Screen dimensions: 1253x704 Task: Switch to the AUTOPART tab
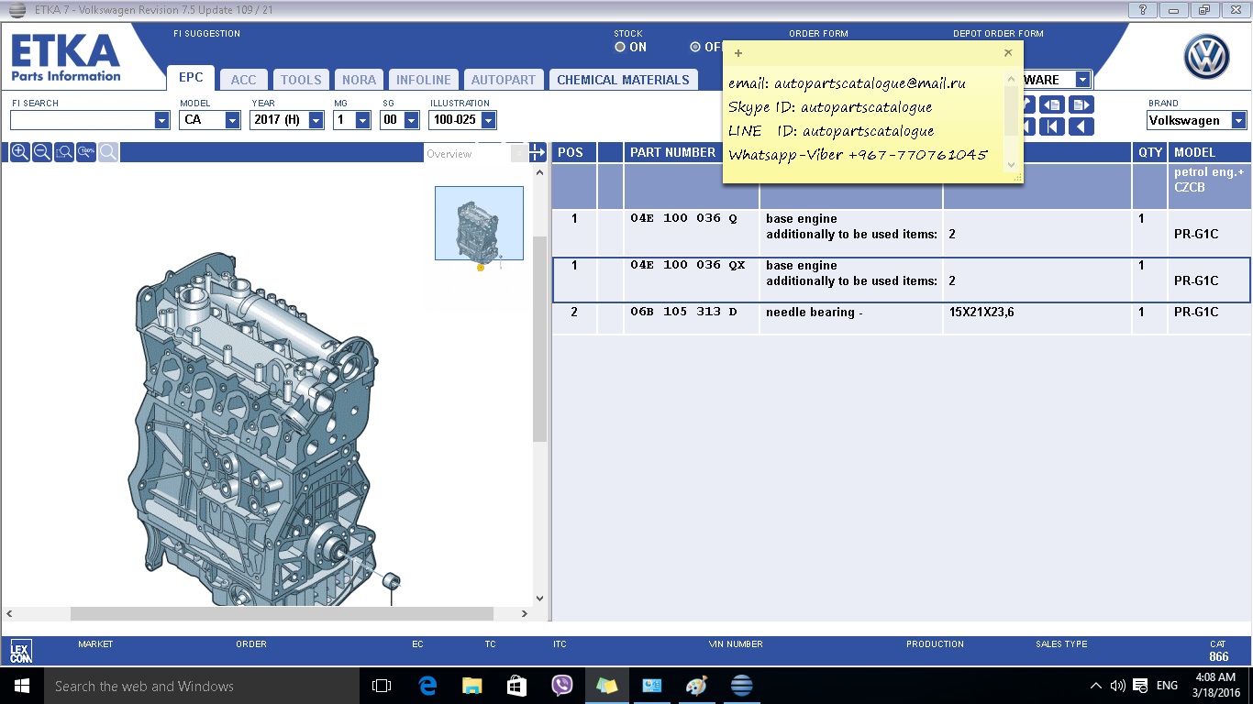(x=504, y=80)
